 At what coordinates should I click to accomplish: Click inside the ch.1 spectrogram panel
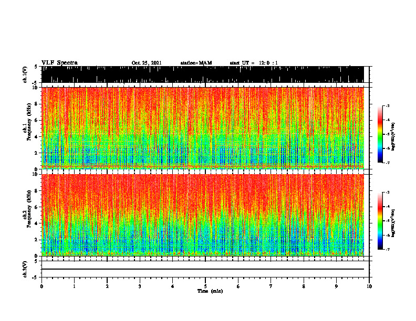tap(203, 128)
